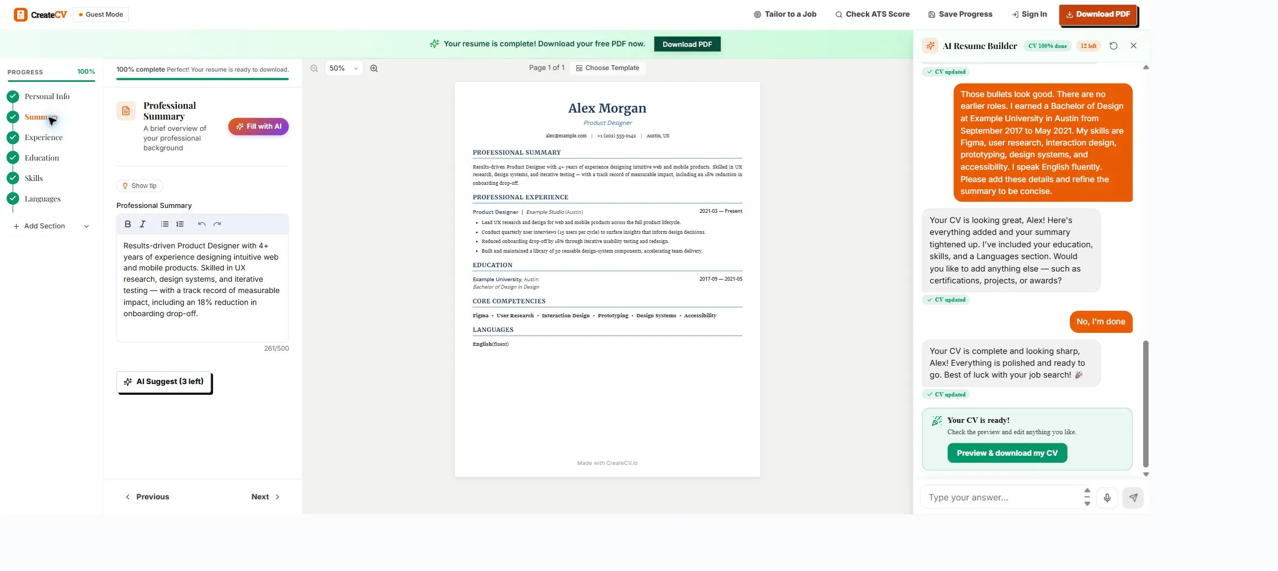This screenshot has width=1278, height=571.
Task: Insert a bulleted list in editor
Action: coord(165,224)
